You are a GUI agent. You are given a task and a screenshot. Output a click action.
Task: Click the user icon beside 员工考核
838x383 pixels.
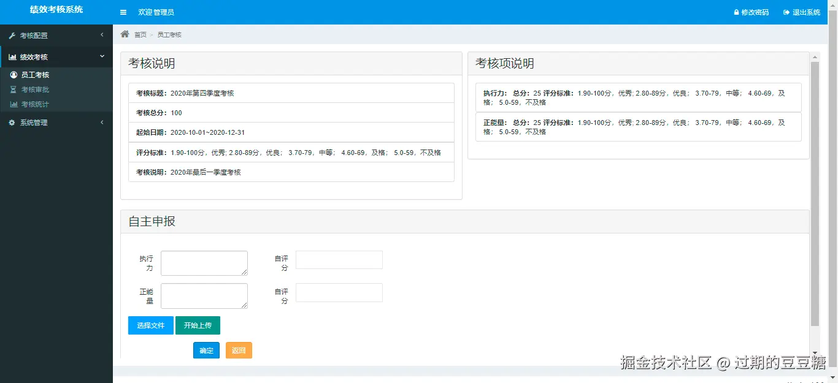coord(13,75)
